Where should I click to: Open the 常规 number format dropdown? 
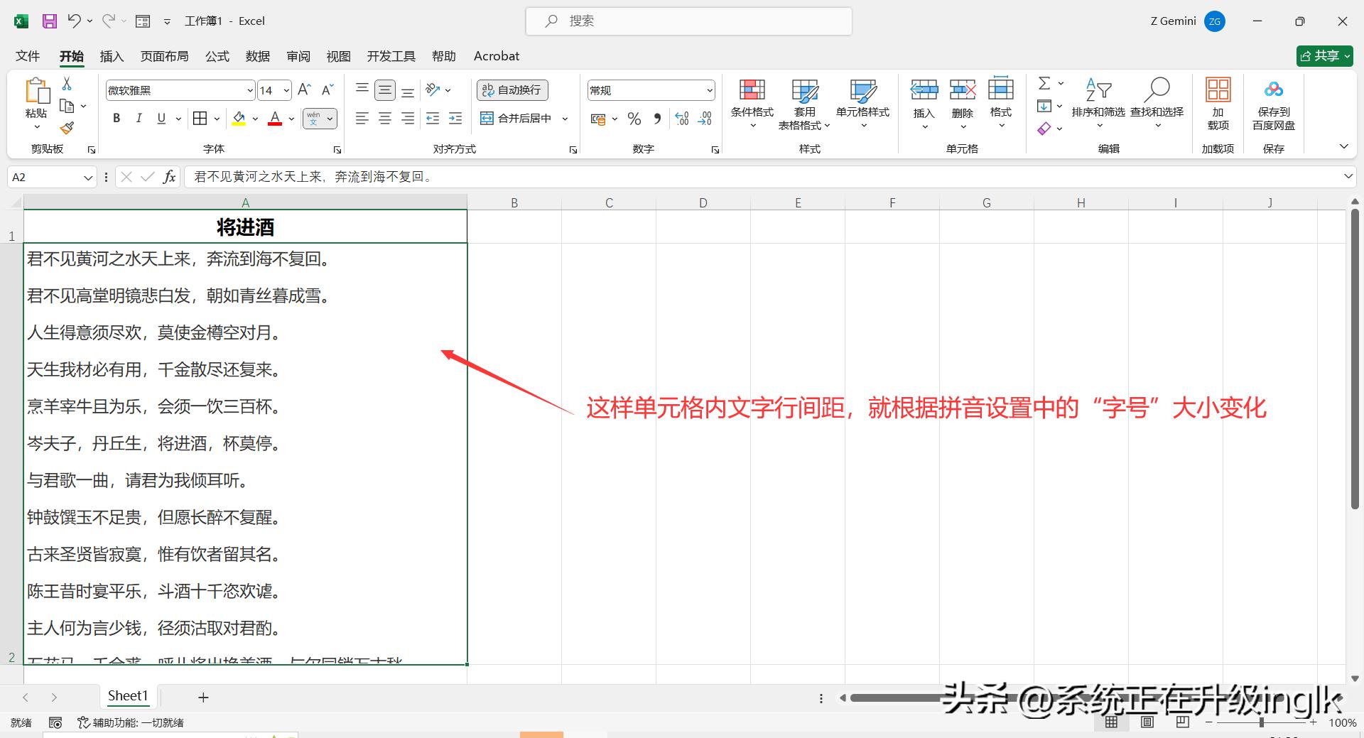[710, 89]
